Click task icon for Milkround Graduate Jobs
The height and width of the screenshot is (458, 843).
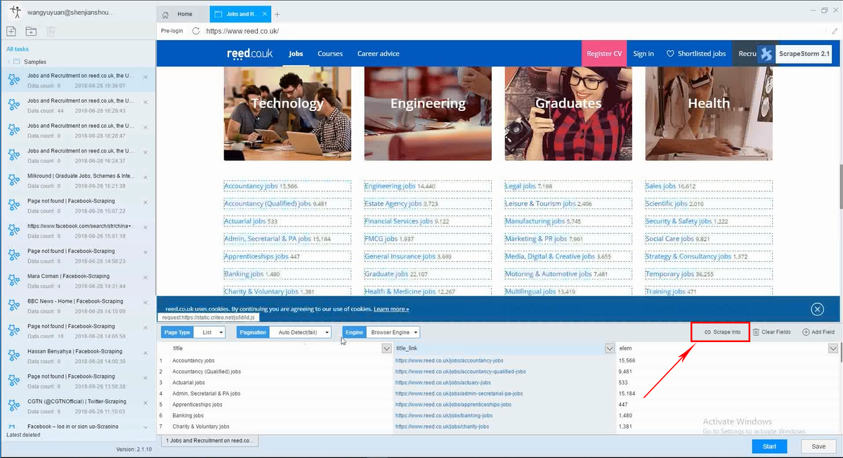tap(13, 181)
